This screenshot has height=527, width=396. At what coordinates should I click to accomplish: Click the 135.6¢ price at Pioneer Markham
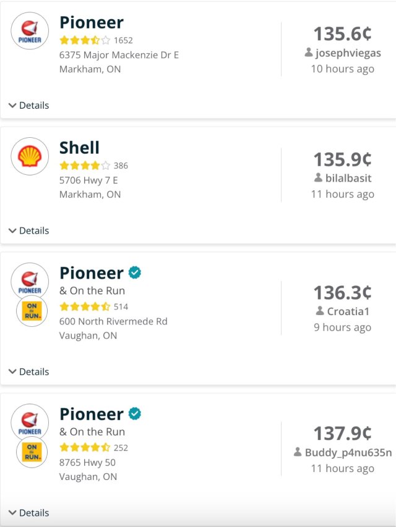click(342, 33)
